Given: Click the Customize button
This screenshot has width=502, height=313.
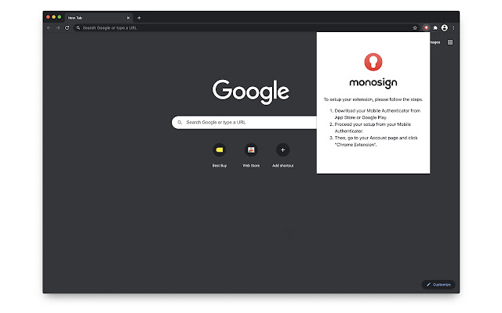Looking at the screenshot, I should coord(438,285).
